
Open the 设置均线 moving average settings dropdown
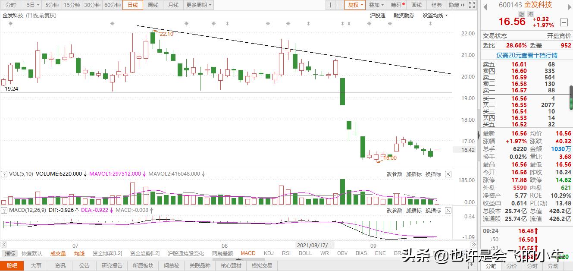[x=434, y=16]
